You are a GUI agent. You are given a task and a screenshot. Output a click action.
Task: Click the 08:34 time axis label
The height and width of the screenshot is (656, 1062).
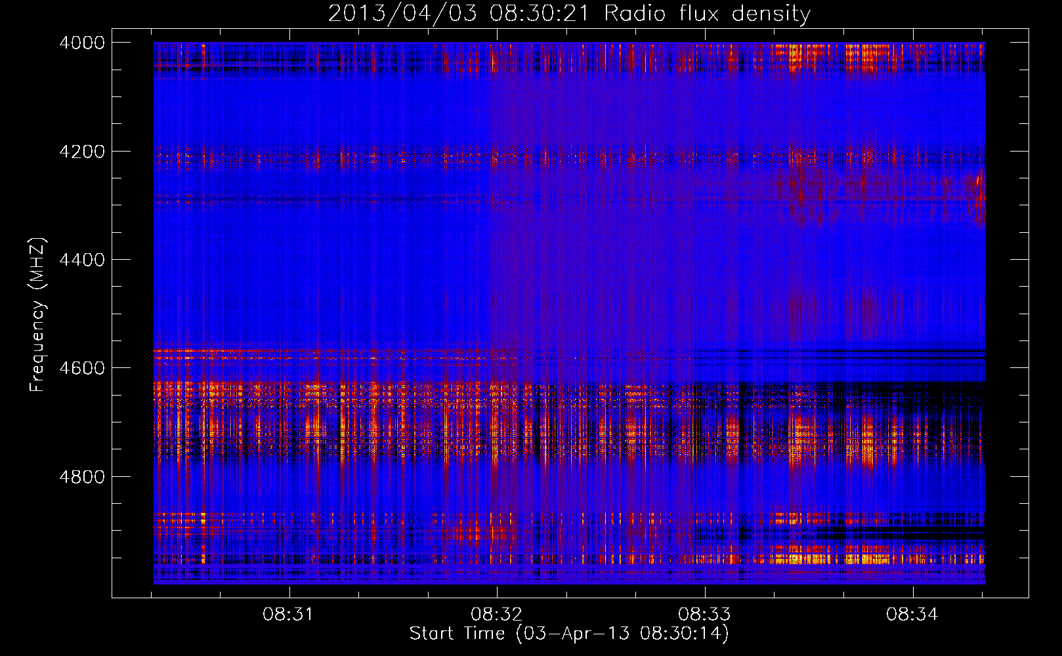(x=912, y=615)
